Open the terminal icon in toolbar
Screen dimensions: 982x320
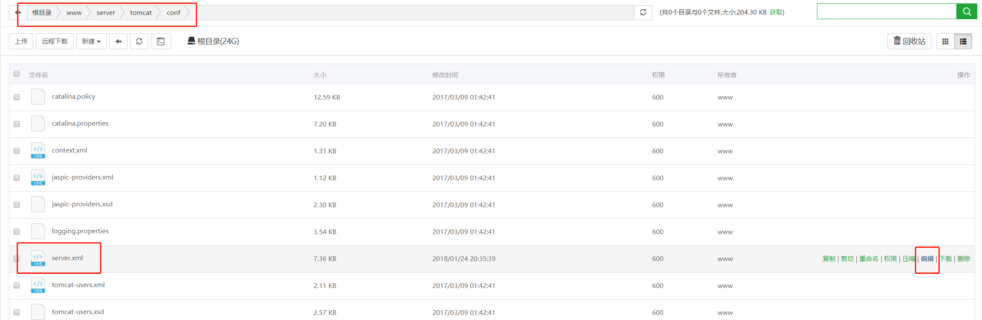click(161, 41)
